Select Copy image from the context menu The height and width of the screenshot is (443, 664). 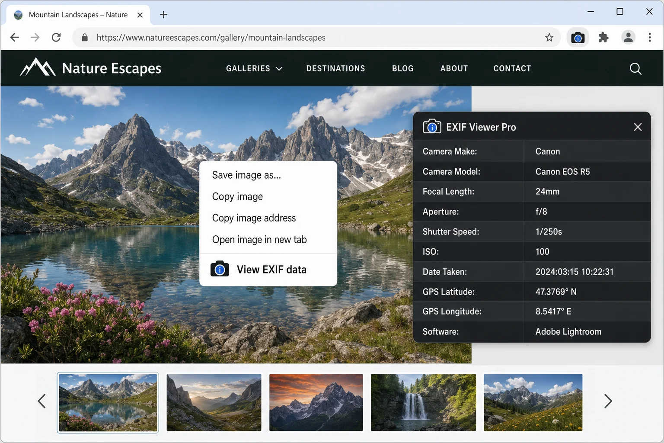237,196
